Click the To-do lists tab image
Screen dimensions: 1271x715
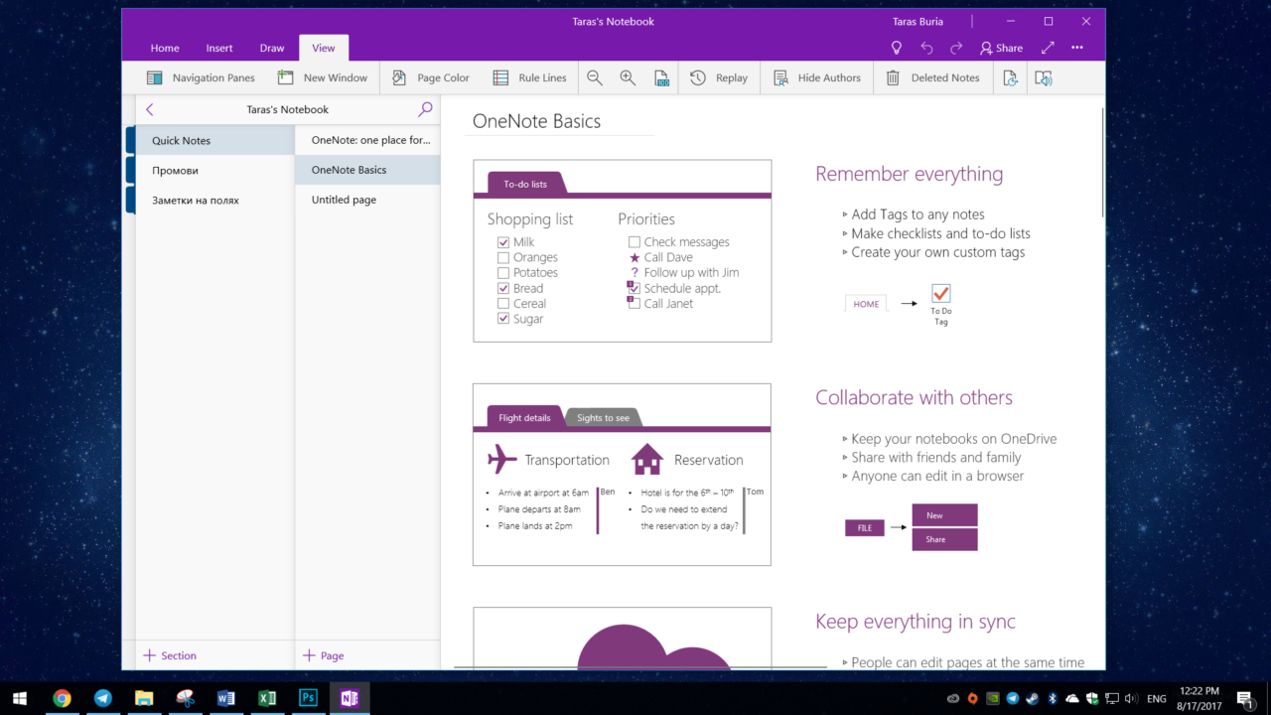tap(526, 184)
